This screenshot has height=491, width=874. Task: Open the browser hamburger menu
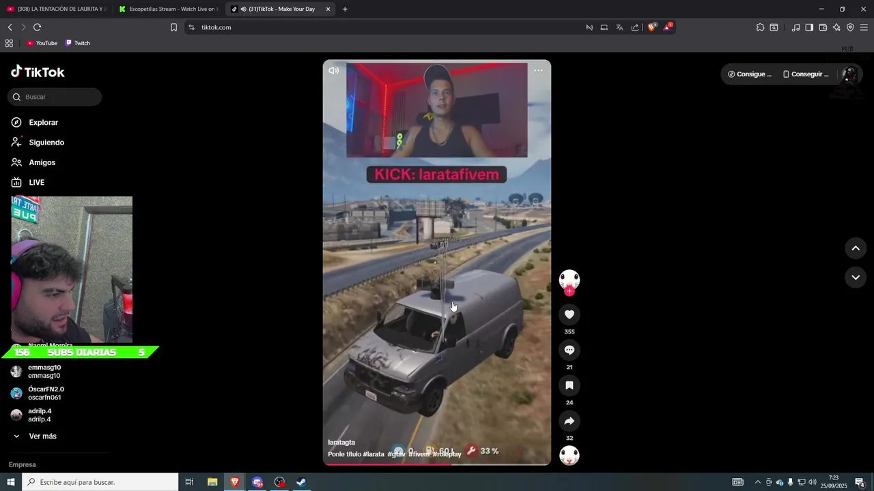[x=864, y=27]
